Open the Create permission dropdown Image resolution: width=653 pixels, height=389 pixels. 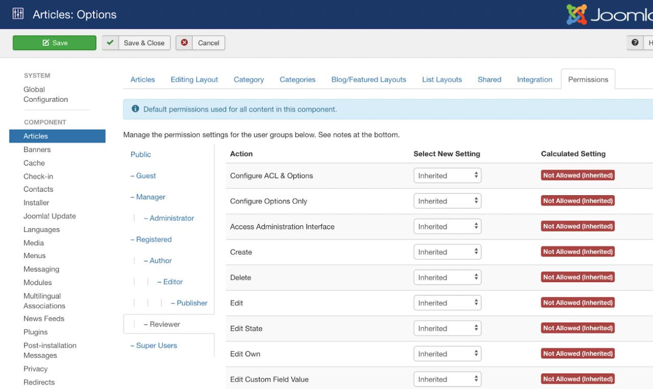tap(447, 252)
